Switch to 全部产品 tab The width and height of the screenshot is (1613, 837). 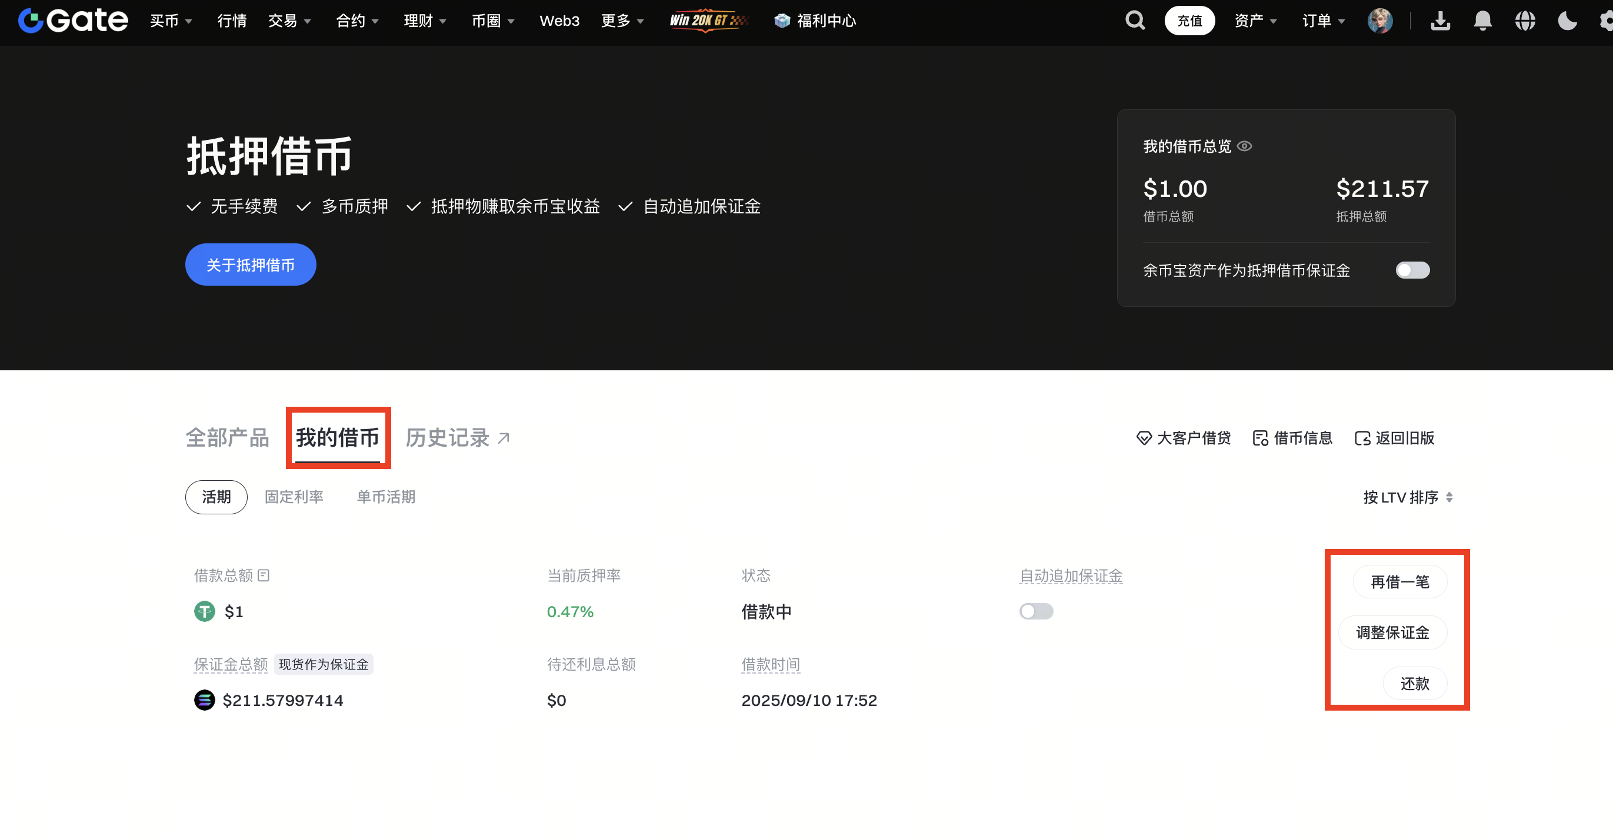[x=227, y=437]
